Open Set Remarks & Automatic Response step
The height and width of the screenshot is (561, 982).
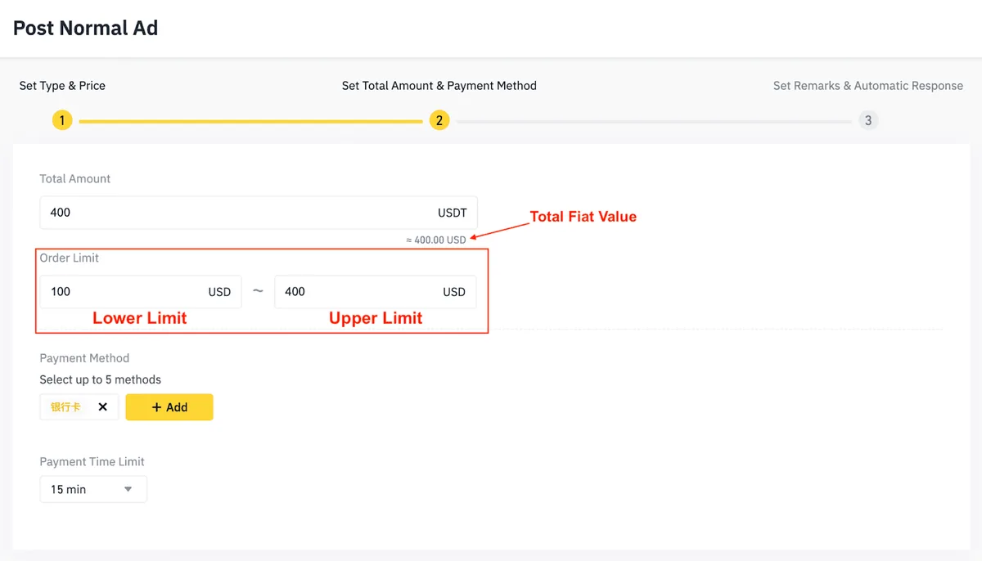click(x=868, y=86)
